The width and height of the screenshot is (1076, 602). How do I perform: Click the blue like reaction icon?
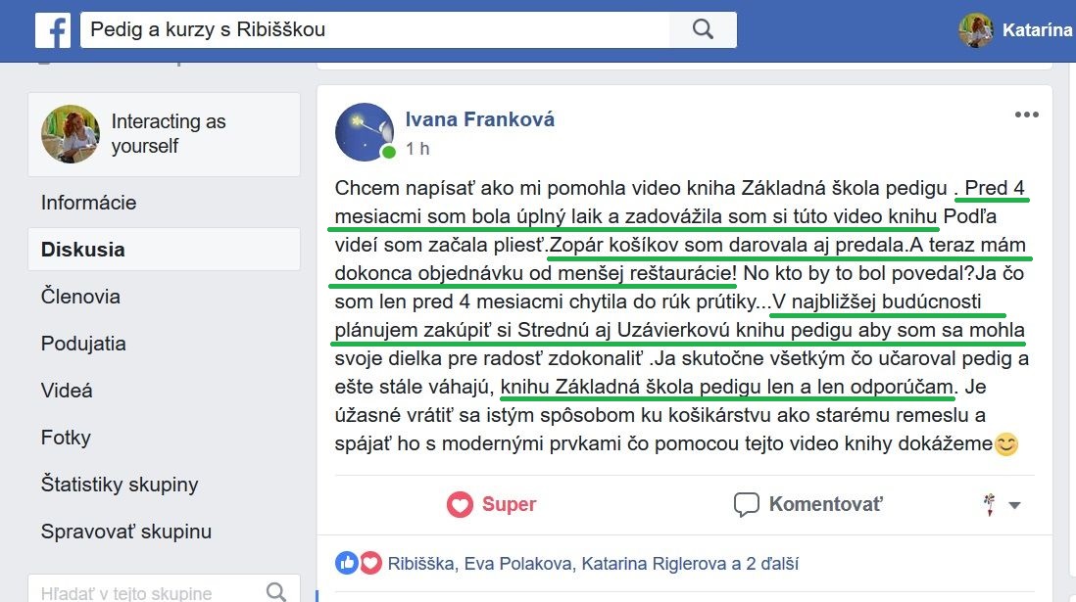pos(347,563)
